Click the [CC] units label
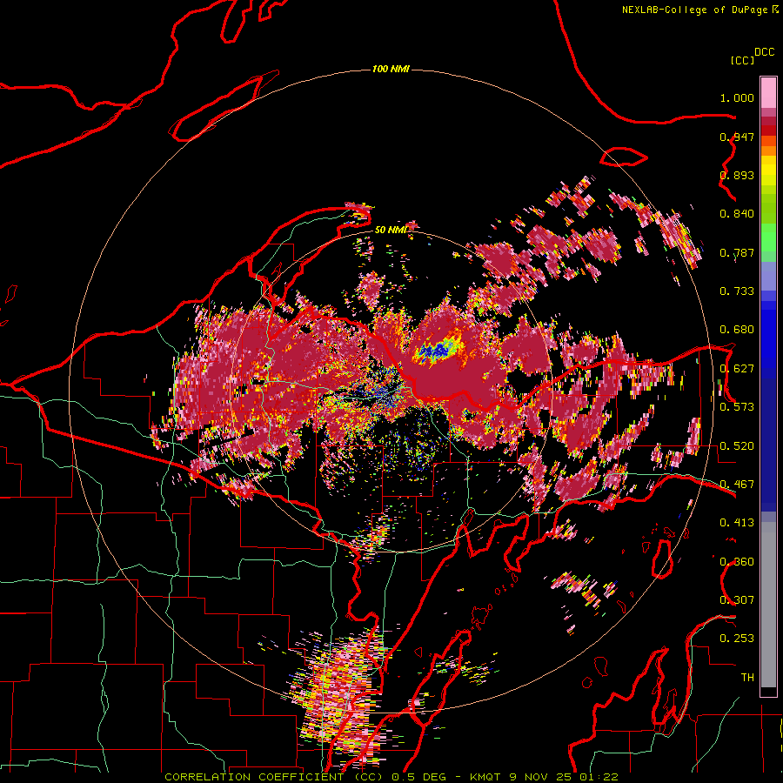 tap(743, 60)
